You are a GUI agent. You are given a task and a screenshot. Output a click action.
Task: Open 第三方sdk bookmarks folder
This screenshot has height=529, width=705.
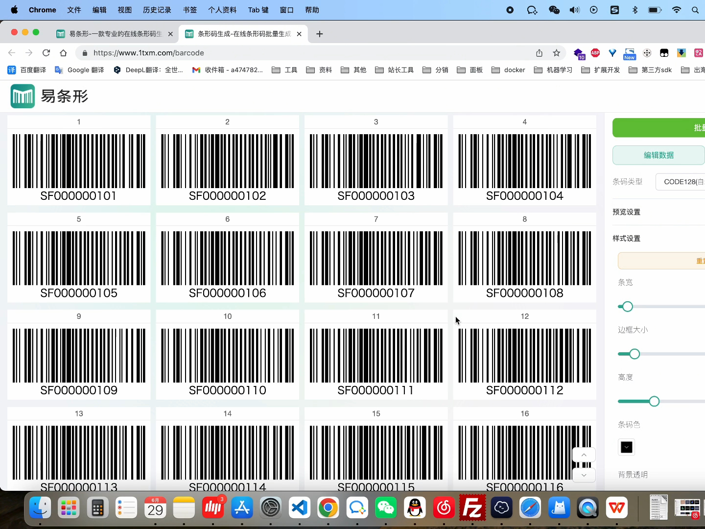pyautogui.click(x=650, y=70)
